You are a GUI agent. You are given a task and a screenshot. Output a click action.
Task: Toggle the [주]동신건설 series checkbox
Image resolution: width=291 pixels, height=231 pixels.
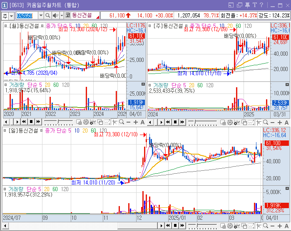[150, 26]
